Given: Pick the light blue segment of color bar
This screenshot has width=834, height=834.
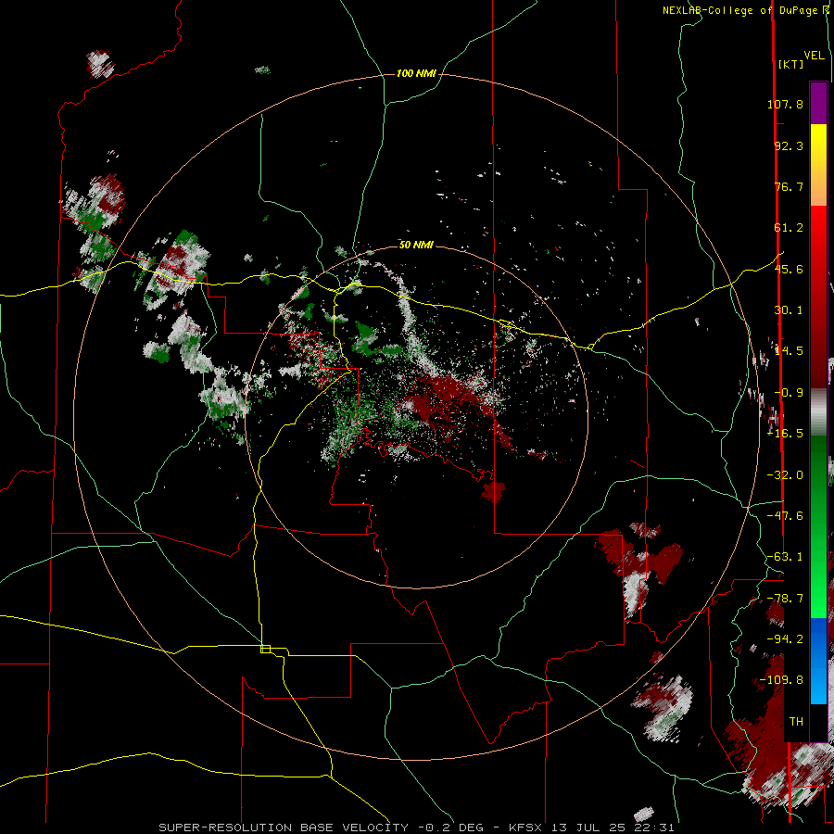Looking at the screenshot, I should pyautogui.click(x=818, y=686).
